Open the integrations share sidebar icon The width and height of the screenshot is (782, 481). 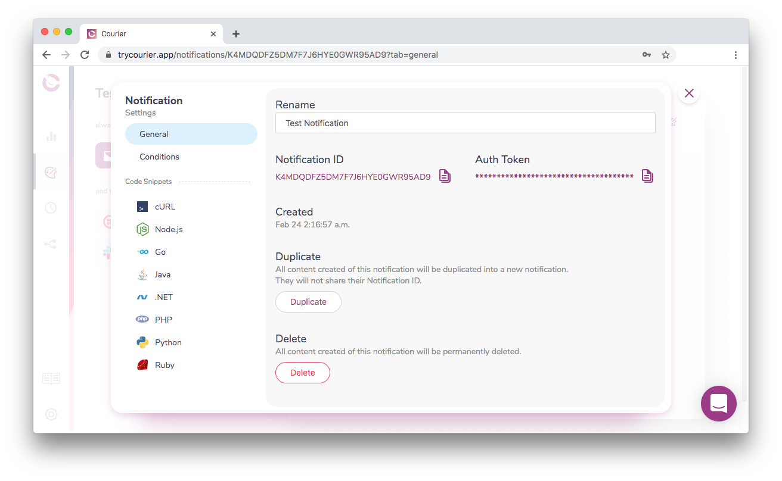[51, 244]
